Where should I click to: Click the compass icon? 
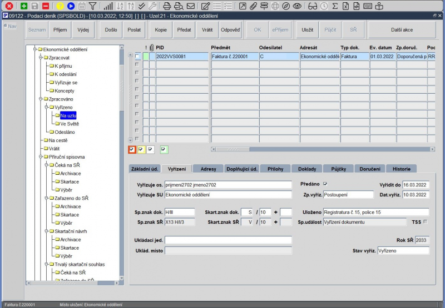click(286, 6)
